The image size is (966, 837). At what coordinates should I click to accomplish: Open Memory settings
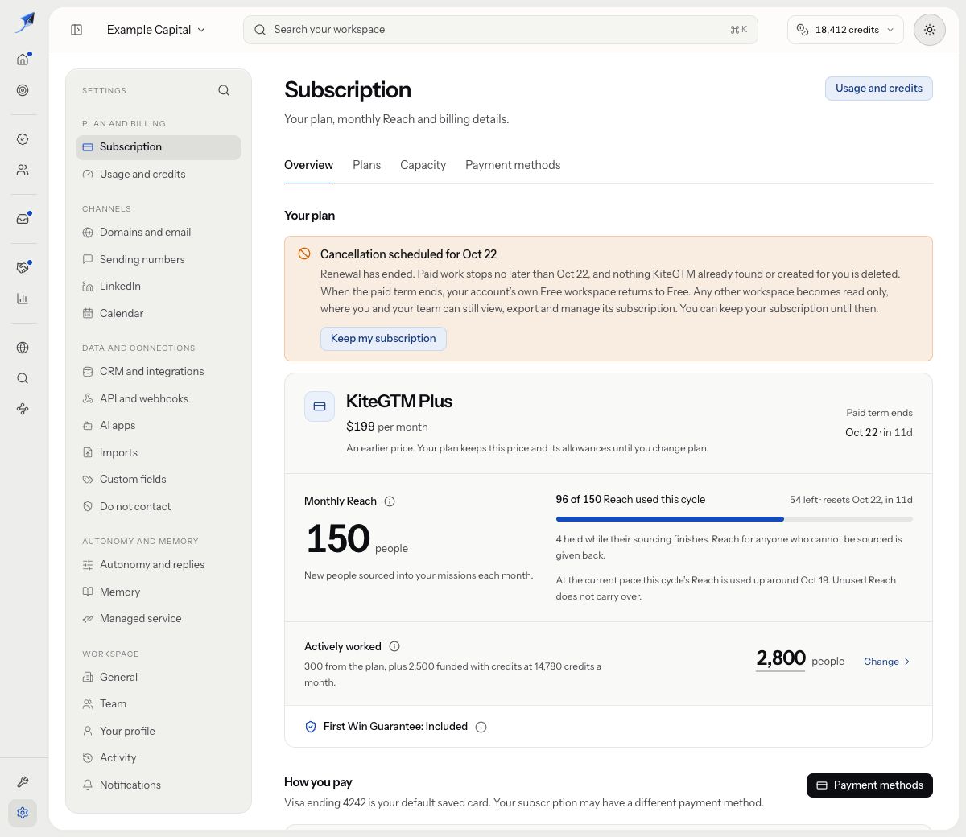coord(159,592)
